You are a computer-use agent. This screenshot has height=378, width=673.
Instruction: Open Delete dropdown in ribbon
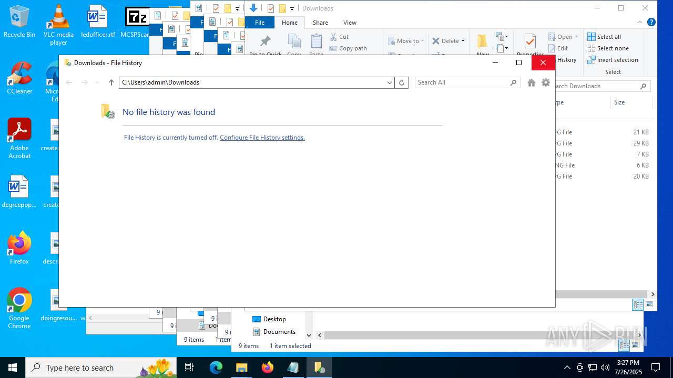pos(448,41)
